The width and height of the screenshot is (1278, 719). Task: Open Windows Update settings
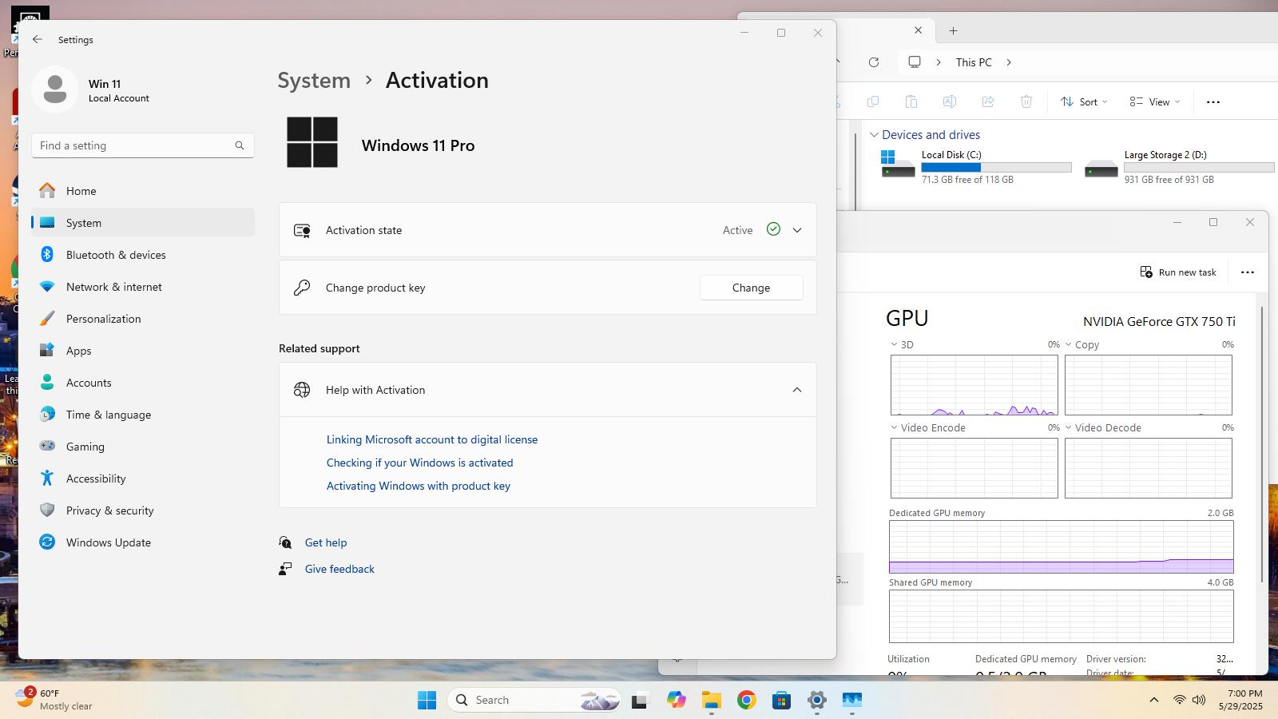pyautogui.click(x=143, y=542)
